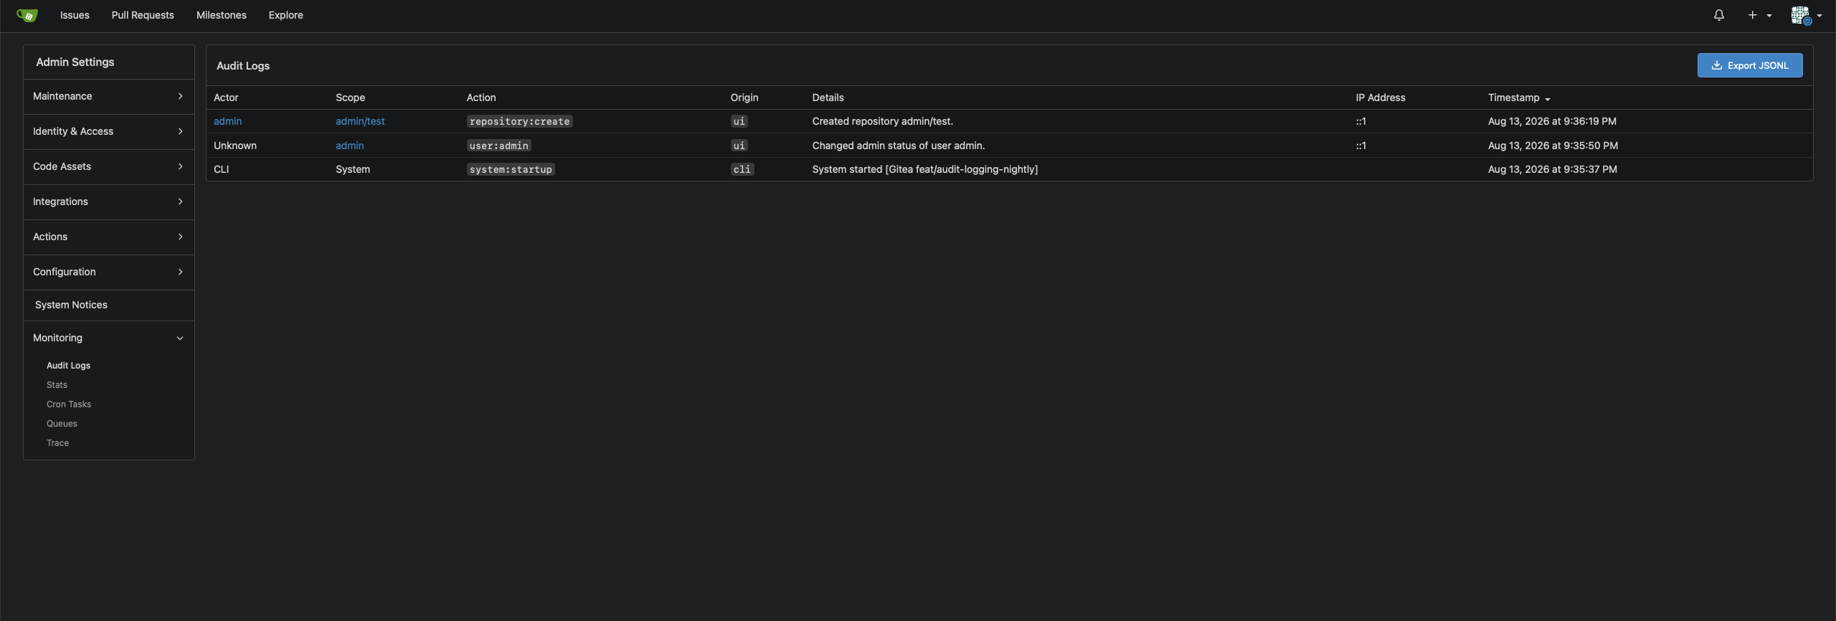This screenshot has height=621, width=1836.
Task: Open the admin scope link in Unknown row
Action: [349, 146]
